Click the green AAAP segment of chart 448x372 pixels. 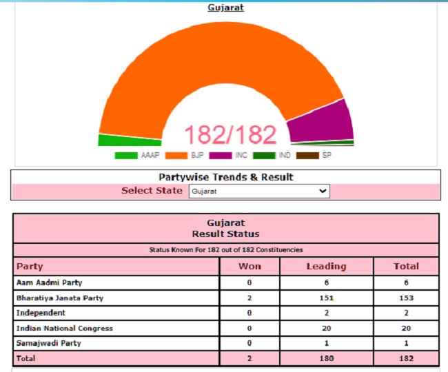click(x=120, y=140)
